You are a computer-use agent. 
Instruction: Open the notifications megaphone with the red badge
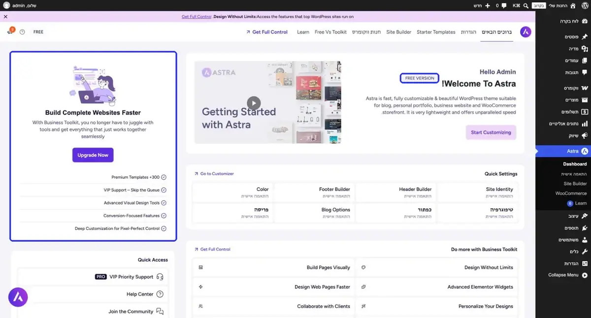click(x=10, y=32)
